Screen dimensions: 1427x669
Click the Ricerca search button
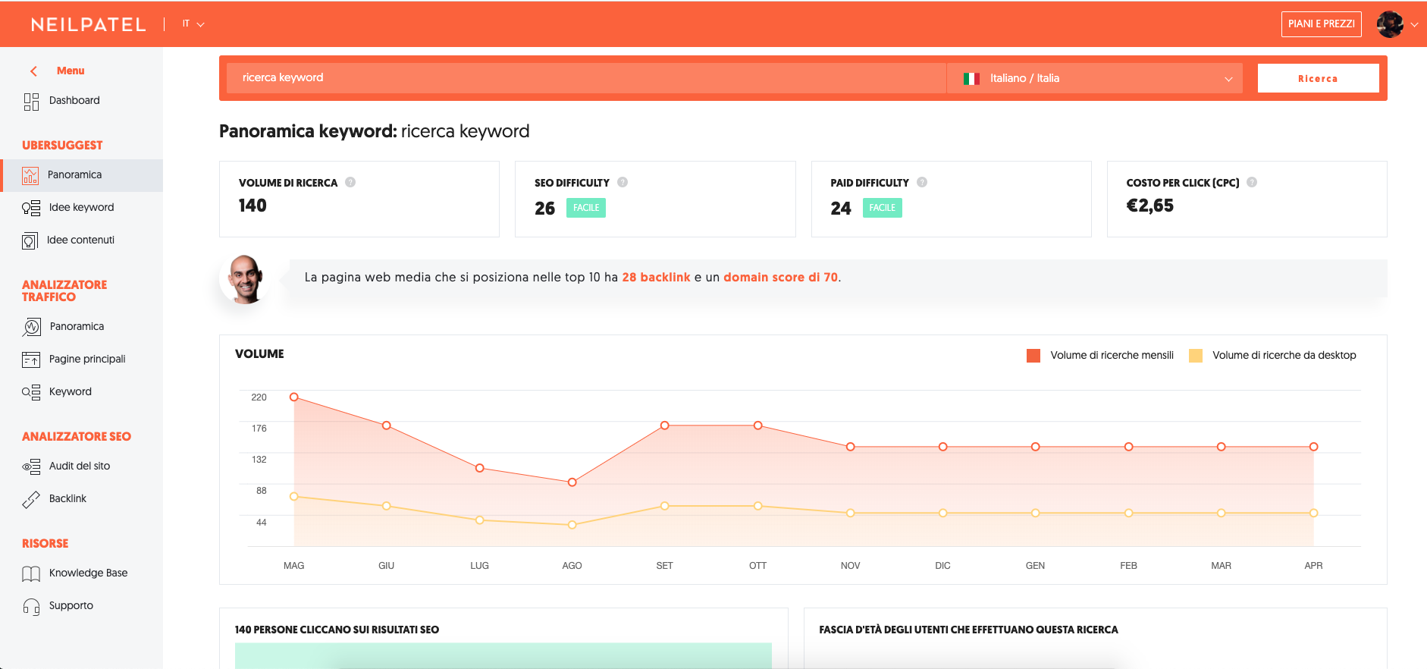click(x=1318, y=78)
